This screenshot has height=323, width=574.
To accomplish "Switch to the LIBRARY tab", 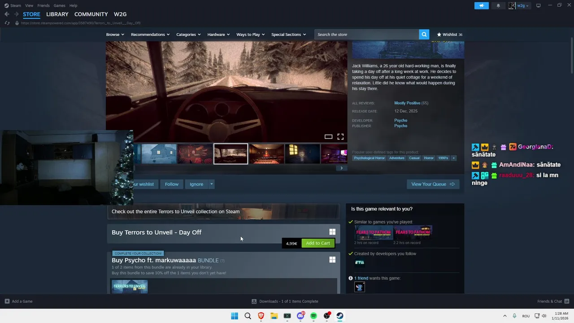I will (57, 14).
